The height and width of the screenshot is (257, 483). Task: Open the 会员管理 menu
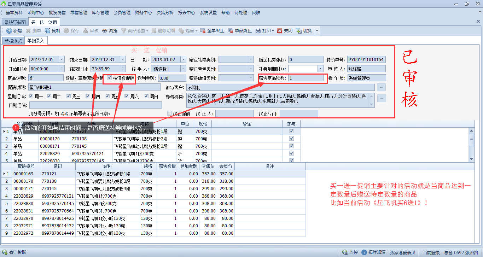(122, 13)
